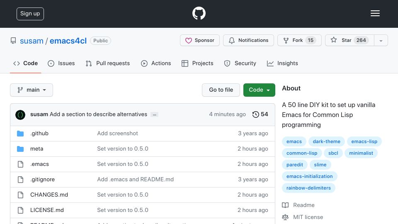Switch to the Projects tab
398x224 pixels.
coord(197,63)
